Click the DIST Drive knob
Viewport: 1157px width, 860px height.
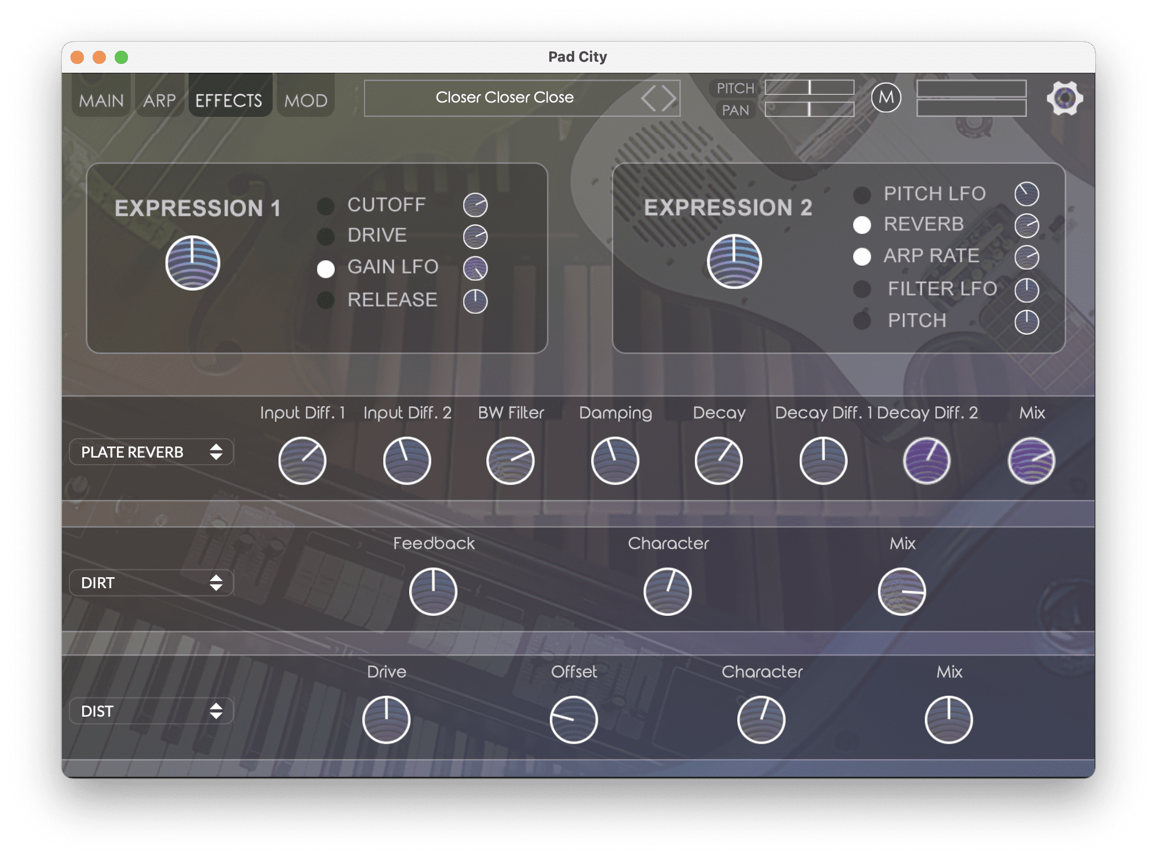coord(386,720)
